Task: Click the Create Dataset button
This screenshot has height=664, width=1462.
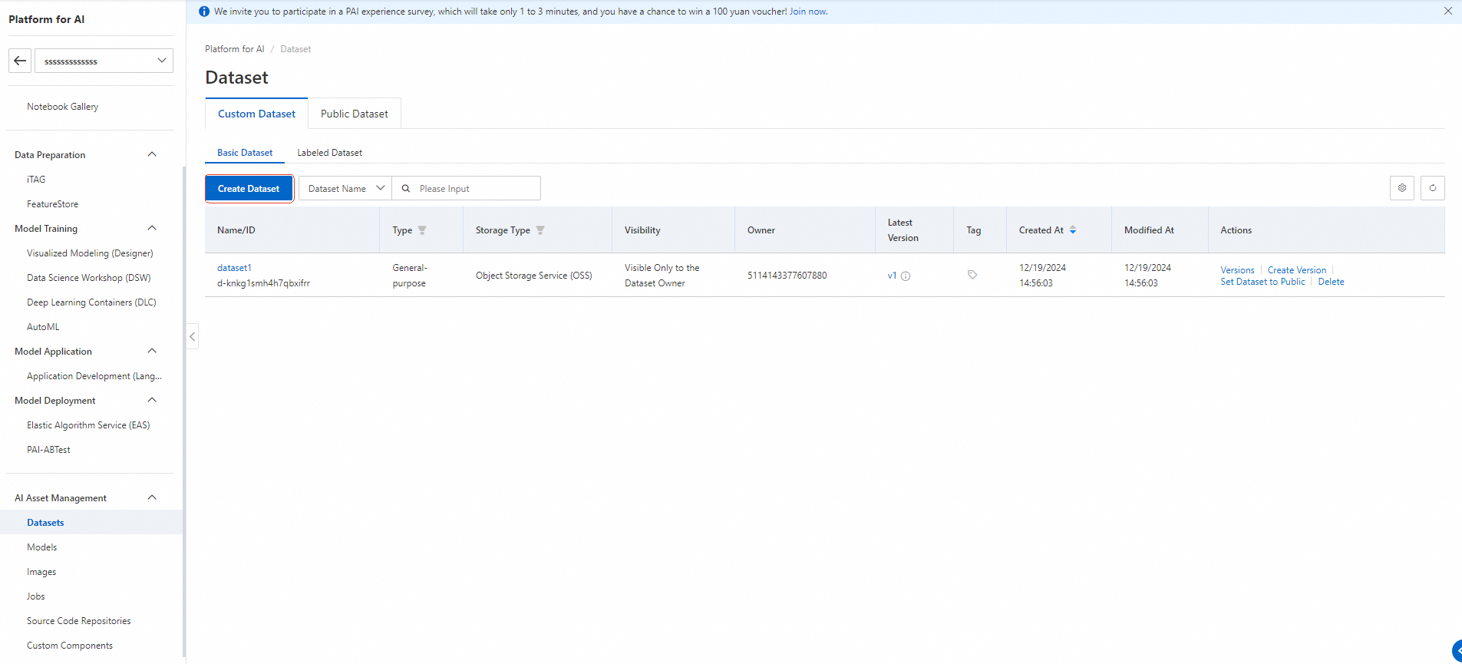Action: click(x=249, y=188)
